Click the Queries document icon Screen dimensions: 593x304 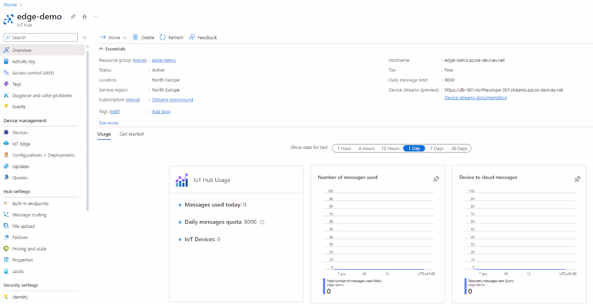click(6, 177)
